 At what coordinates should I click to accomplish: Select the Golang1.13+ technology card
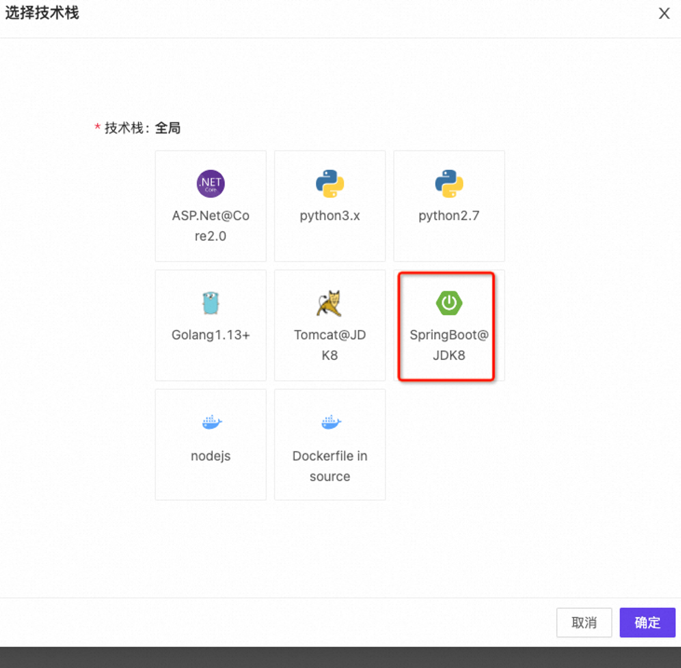210,325
